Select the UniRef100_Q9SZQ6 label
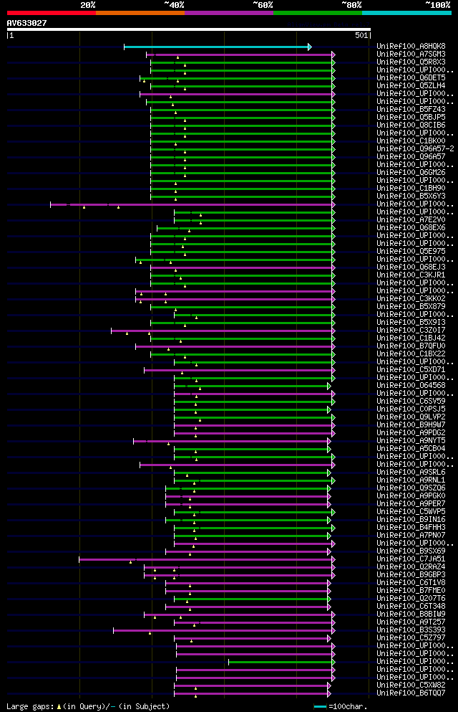Viewport: 458px width, 712px height. pyautogui.click(x=411, y=488)
